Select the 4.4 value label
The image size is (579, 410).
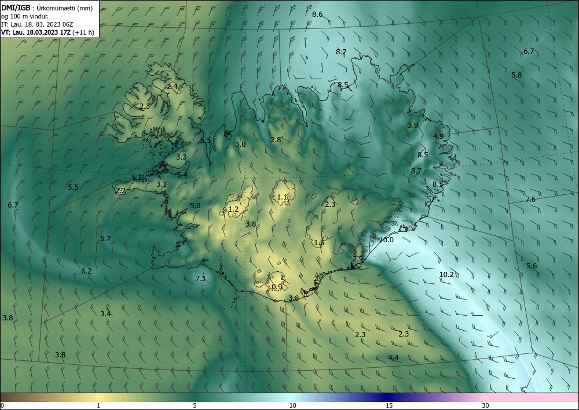click(393, 357)
